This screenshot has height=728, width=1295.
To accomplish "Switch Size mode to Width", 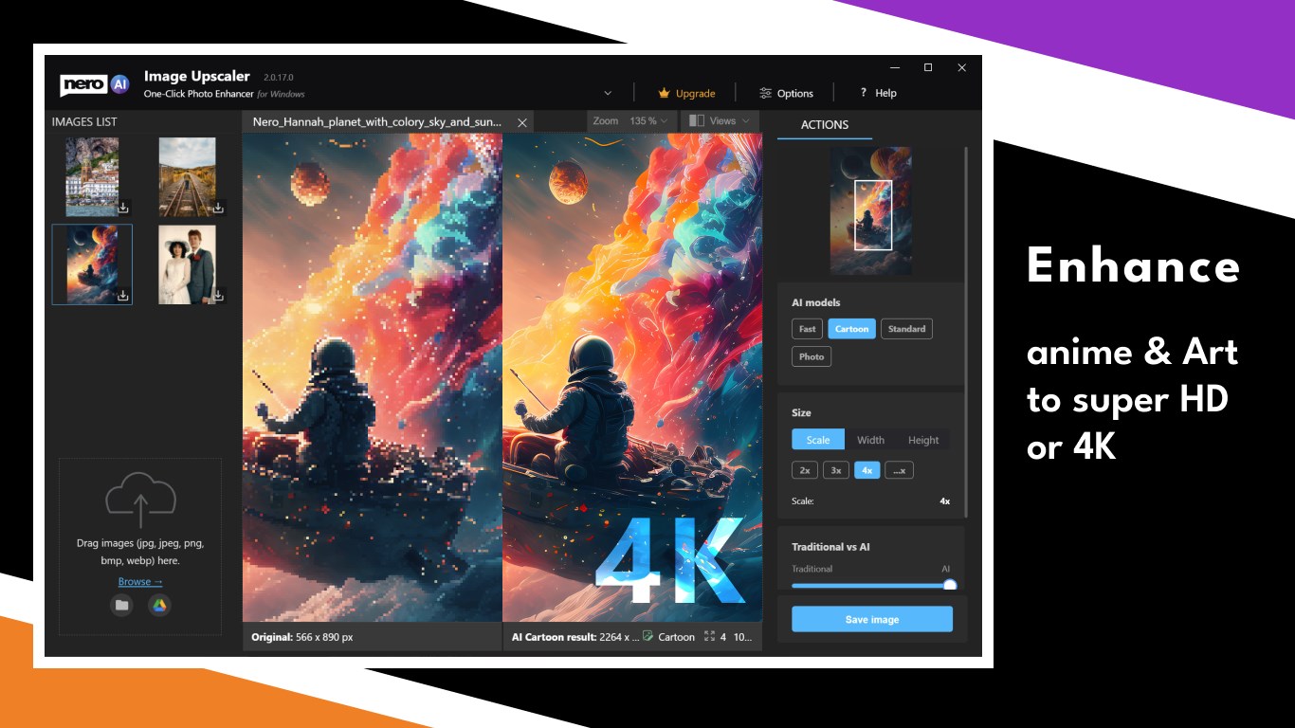I will tap(870, 440).
